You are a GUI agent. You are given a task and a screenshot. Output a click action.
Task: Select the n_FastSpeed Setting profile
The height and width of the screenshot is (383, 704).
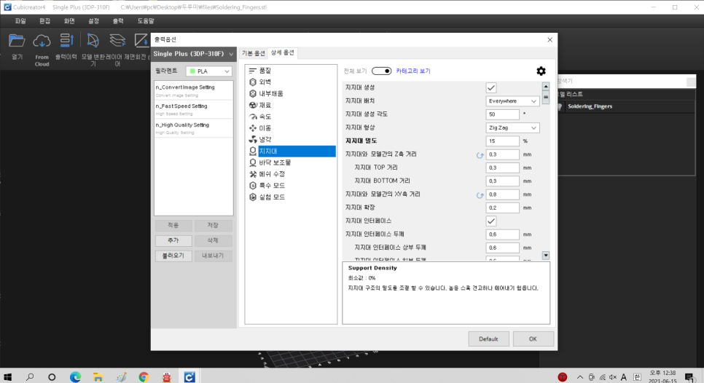point(194,109)
